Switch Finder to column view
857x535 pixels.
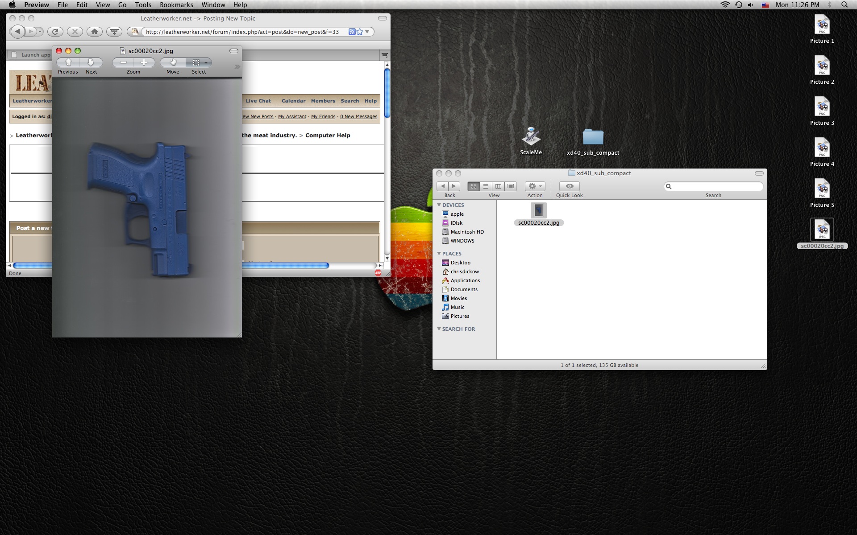pyautogui.click(x=498, y=186)
